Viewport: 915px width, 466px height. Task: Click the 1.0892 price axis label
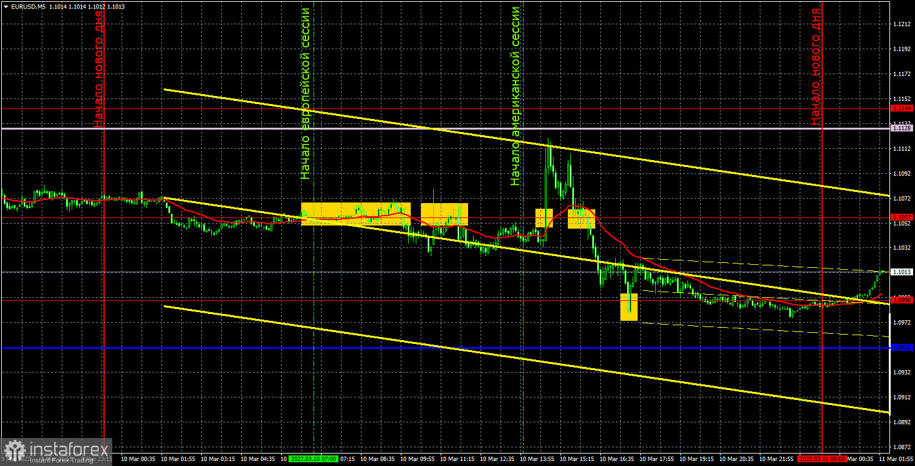click(x=901, y=422)
